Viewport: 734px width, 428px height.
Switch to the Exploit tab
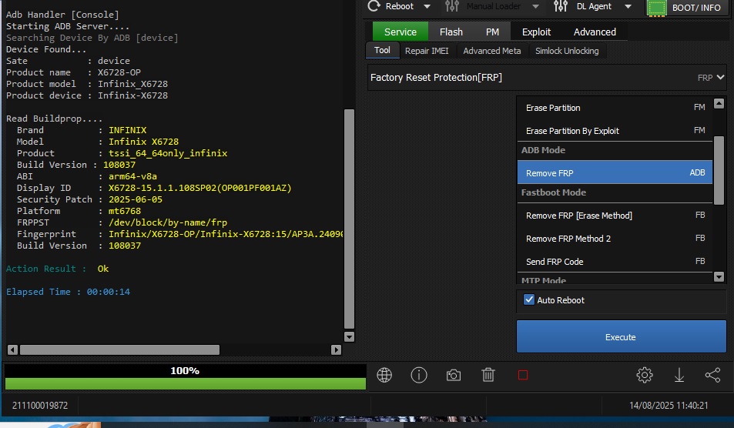[537, 32]
